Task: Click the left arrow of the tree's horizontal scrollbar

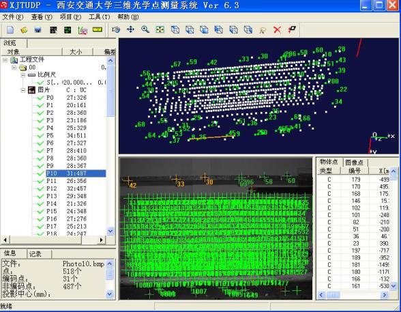Action: 5,240
